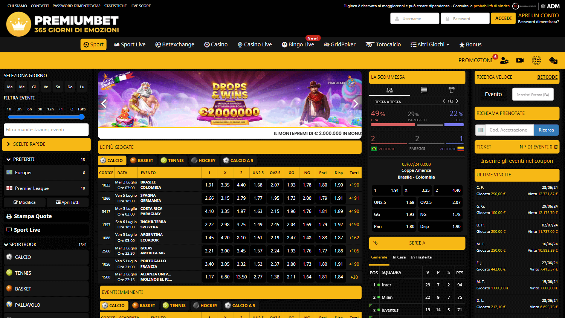Show head-to-head stats icon in La Scommessa
The width and height of the screenshot is (565, 318).
point(389,90)
